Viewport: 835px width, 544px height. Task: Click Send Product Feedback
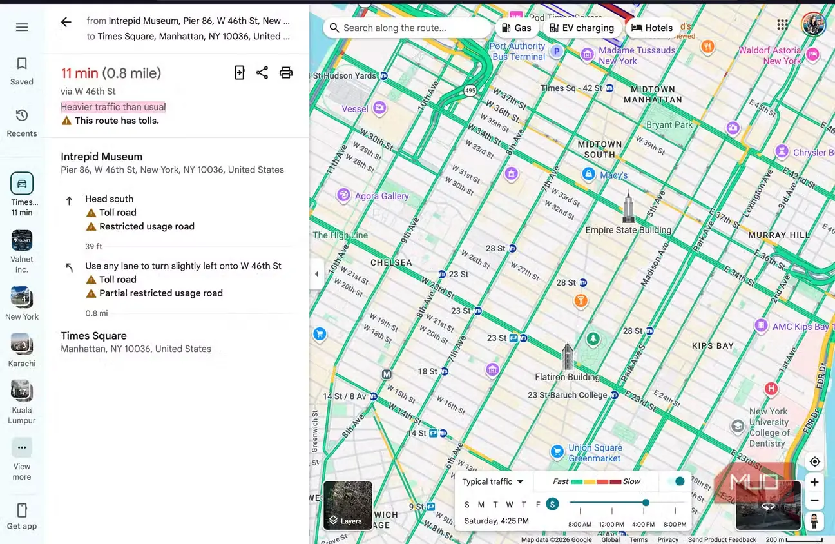722,540
